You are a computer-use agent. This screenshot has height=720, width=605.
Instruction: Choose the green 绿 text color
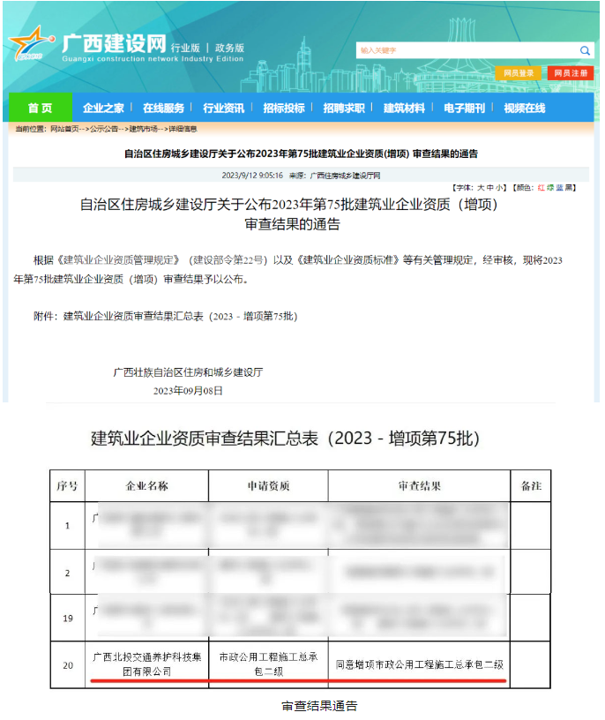tap(552, 187)
